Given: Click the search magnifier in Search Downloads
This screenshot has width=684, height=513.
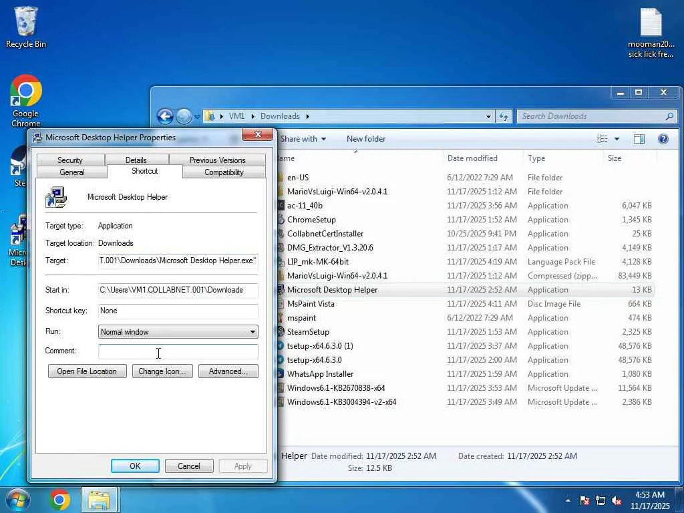Looking at the screenshot, I should click(x=669, y=116).
